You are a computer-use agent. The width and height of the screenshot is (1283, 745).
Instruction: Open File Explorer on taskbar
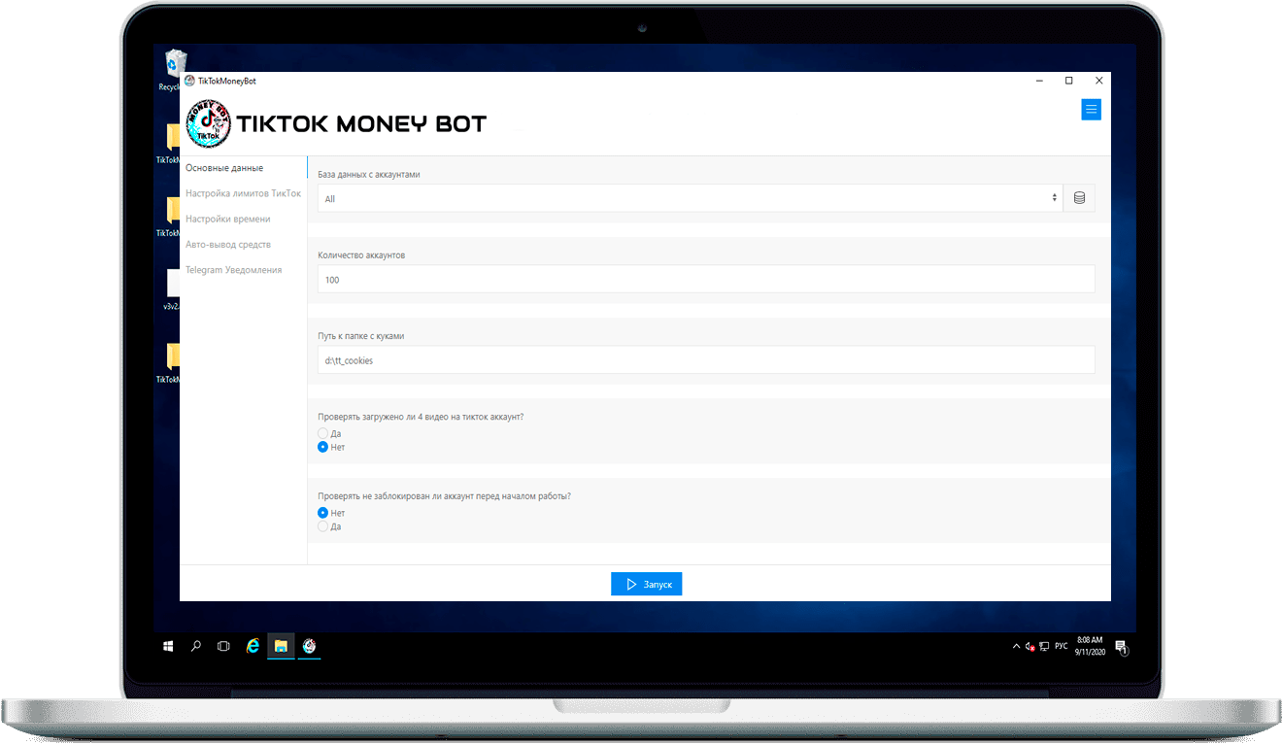[281, 645]
